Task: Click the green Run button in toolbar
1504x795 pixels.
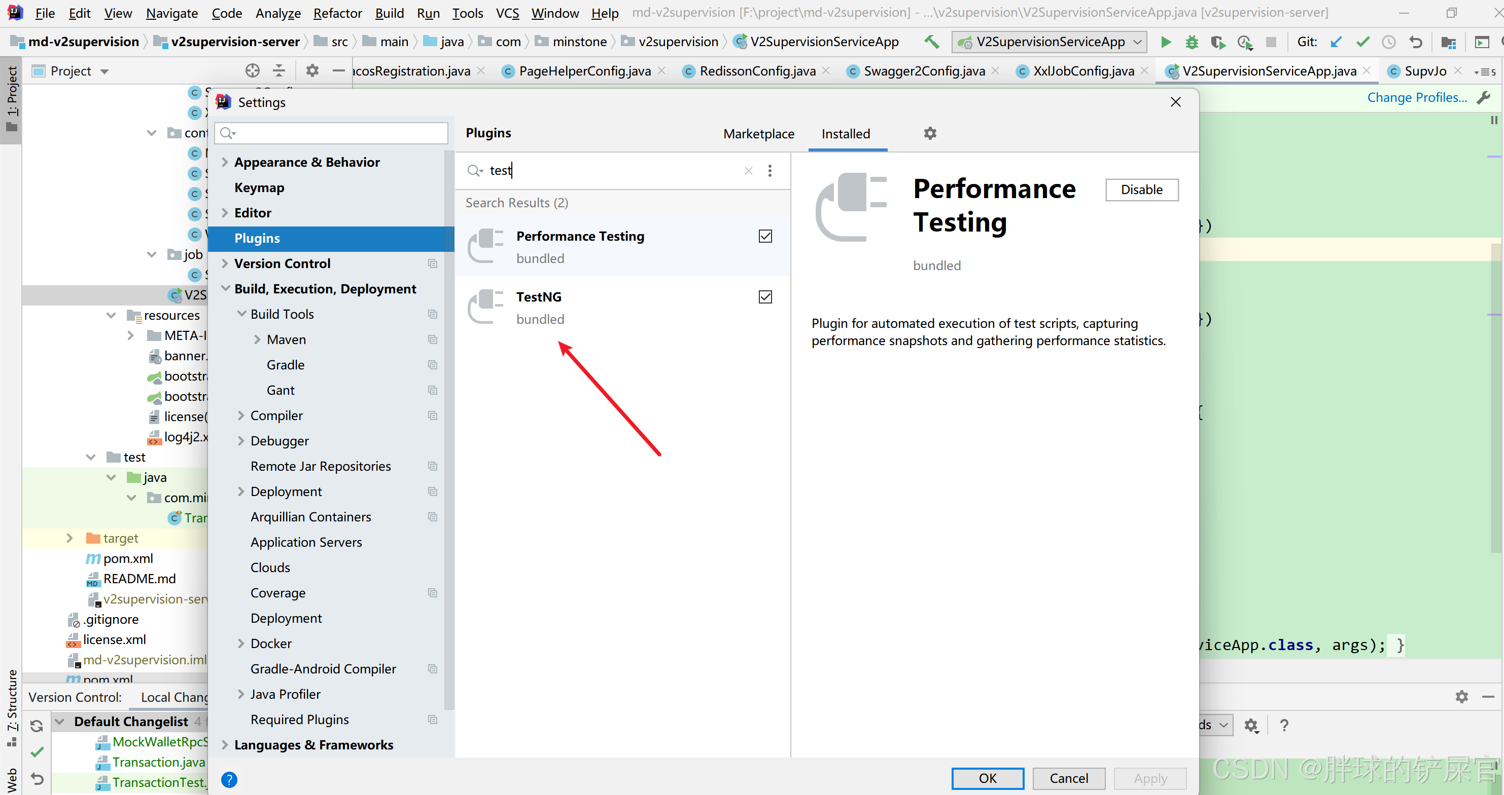Action: point(1165,42)
